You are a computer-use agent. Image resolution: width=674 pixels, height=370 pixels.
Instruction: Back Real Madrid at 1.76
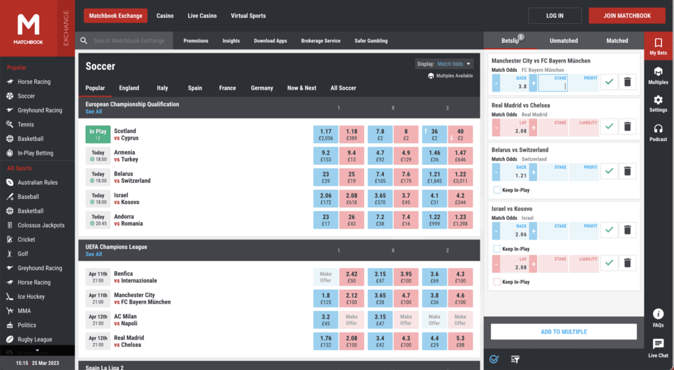tap(326, 341)
